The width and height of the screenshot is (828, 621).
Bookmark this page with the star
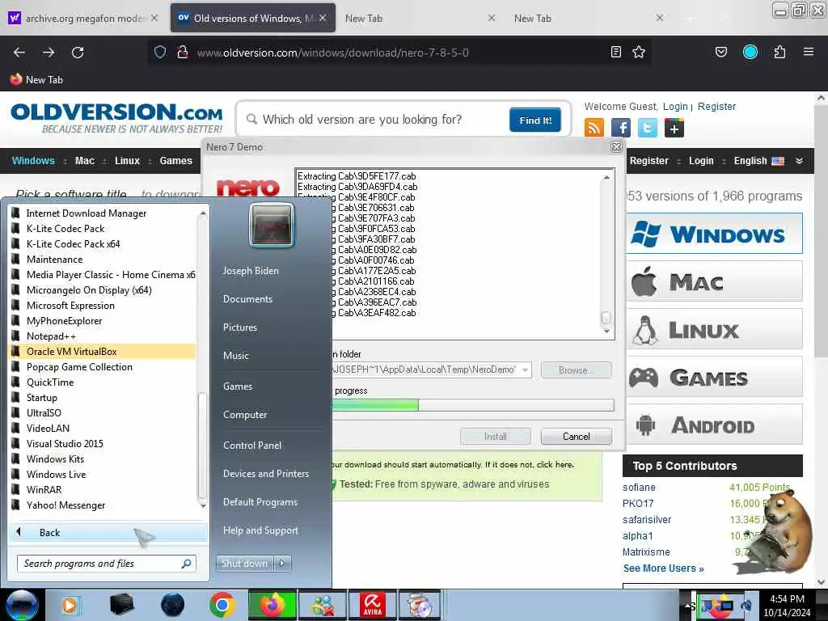(x=639, y=52)
